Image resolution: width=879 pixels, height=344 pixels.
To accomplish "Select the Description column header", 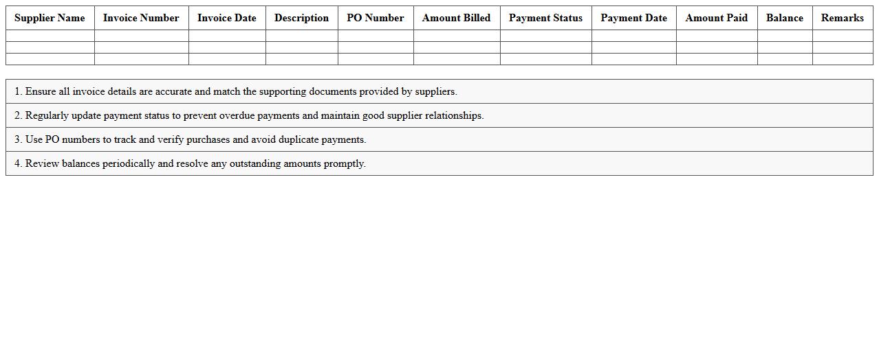I will (301, 18).
